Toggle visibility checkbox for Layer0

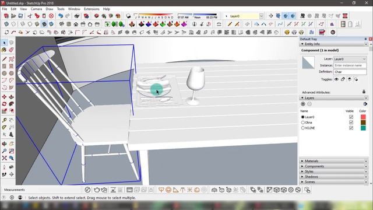351,117
